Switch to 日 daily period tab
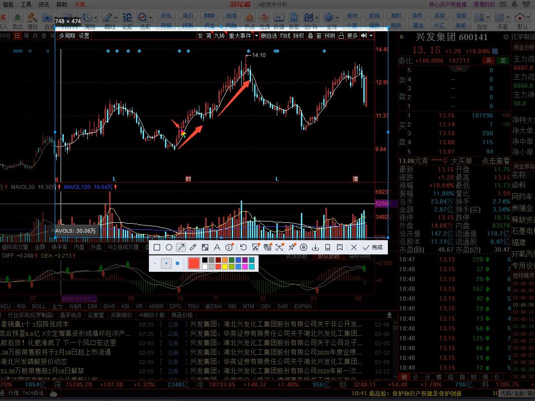The width and height of the screenshot is (535, 401). coord(17,36)
